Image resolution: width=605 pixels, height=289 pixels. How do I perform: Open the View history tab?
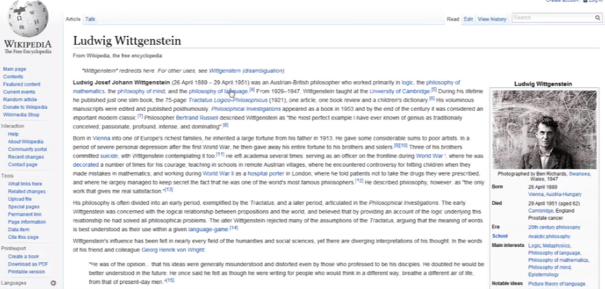[x=492, y=19]
